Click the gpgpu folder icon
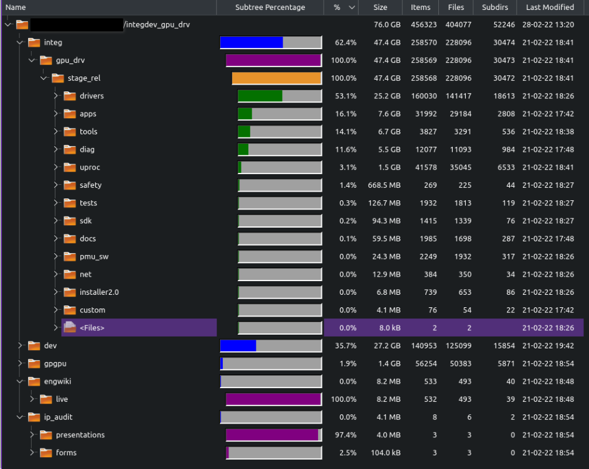This screenshot has width=589, height=469. (x=34, y=364)
